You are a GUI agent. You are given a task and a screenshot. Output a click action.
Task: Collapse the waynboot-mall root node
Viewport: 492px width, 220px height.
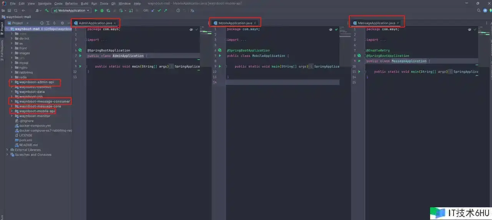pos(7,29)
